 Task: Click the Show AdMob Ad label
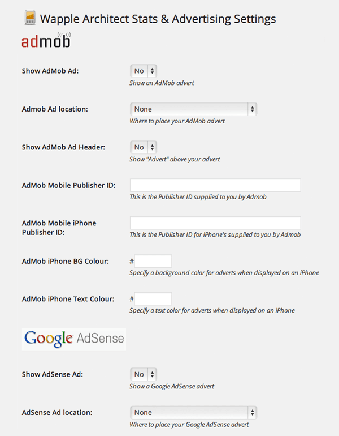(x=50, y=71)
